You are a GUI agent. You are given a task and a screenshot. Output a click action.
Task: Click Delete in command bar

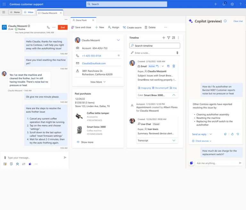(150, 27)
